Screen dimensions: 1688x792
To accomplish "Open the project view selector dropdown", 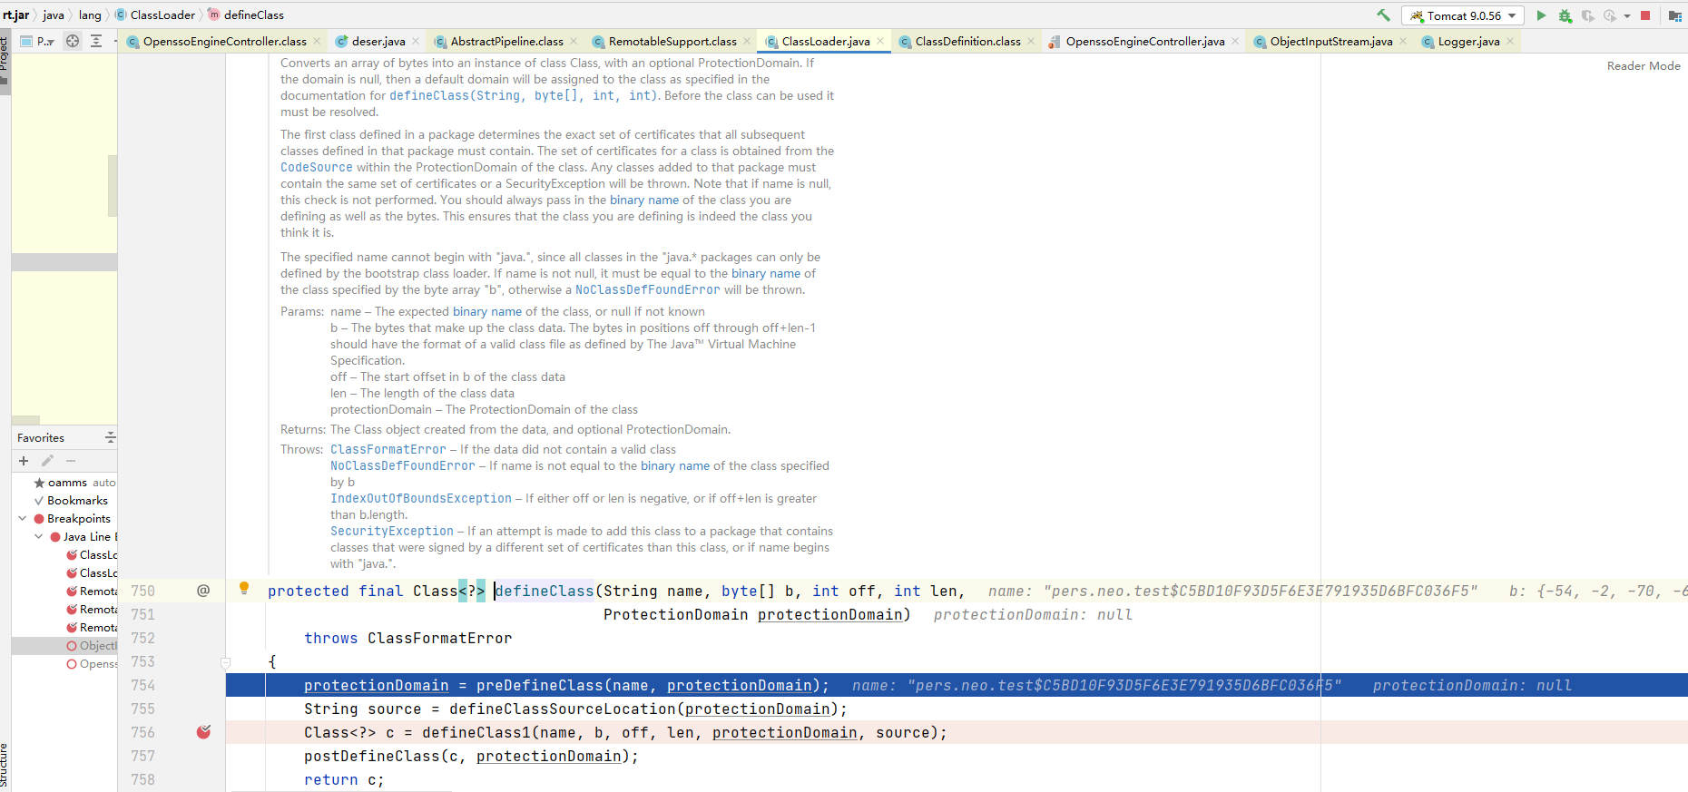I will (x=38, y=41).
